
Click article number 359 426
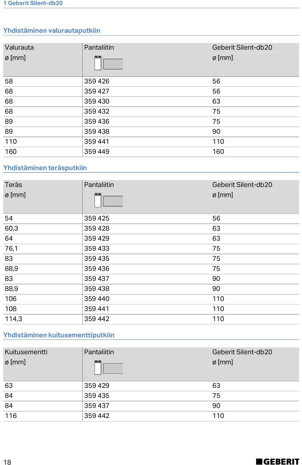point(97,81)
